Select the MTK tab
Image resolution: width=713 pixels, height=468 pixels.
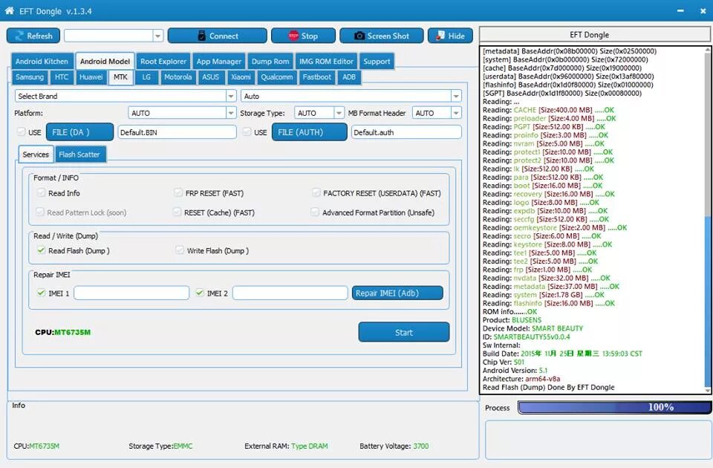(x=120, y=77)
